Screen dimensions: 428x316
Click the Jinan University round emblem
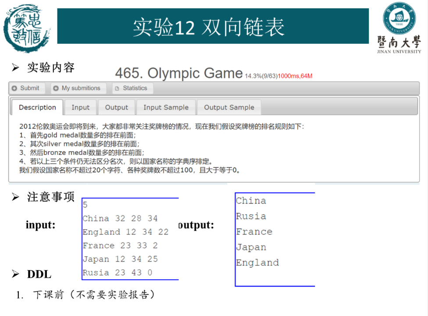(x=399, y=18)
